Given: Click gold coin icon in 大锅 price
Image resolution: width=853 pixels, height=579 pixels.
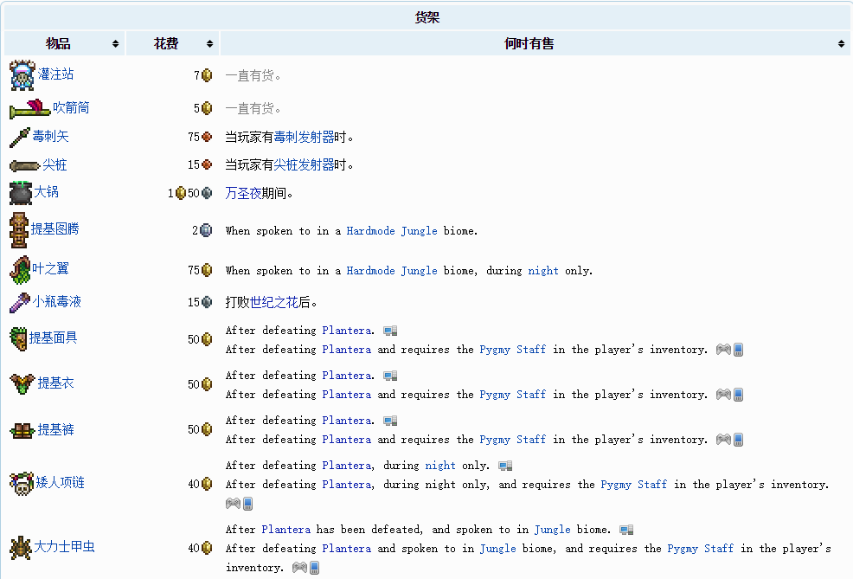Looking at the screenshot, I should (x=181, y=193).
